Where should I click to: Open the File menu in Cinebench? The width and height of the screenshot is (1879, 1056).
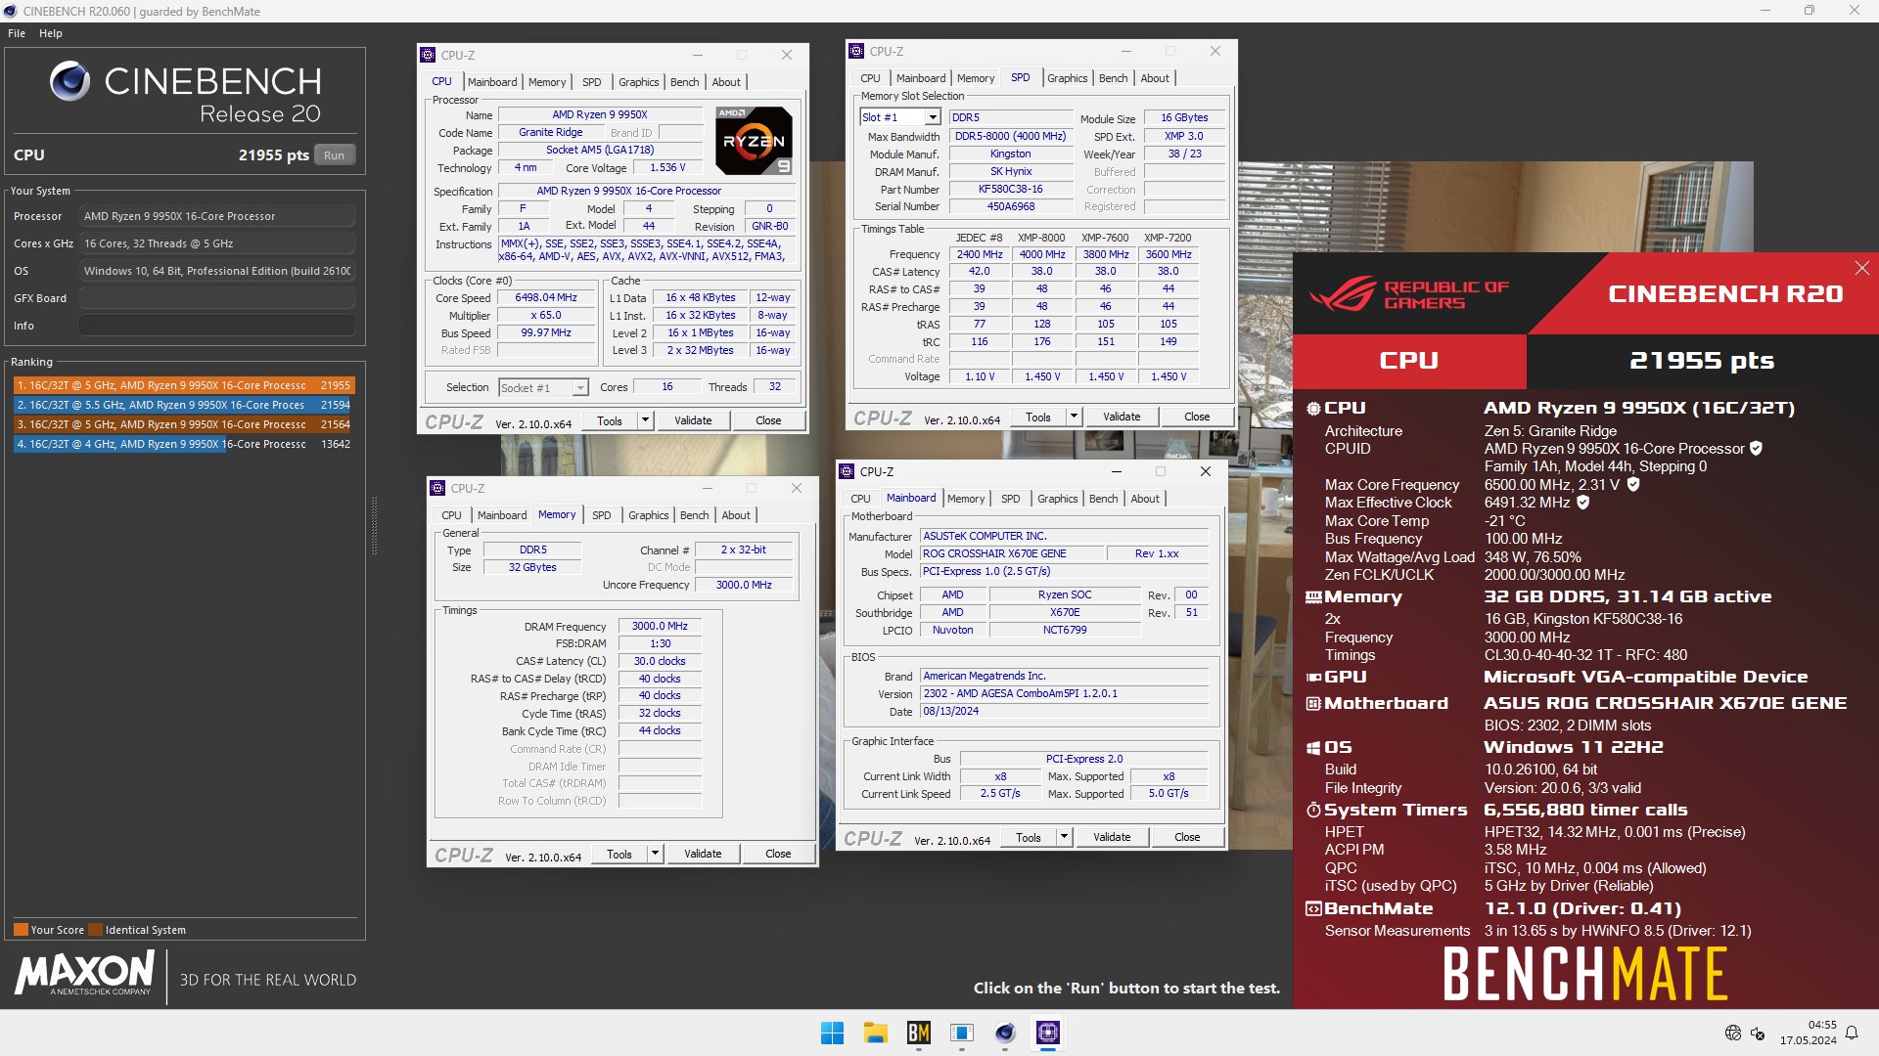pyautogui.click(x=17, y=33)
